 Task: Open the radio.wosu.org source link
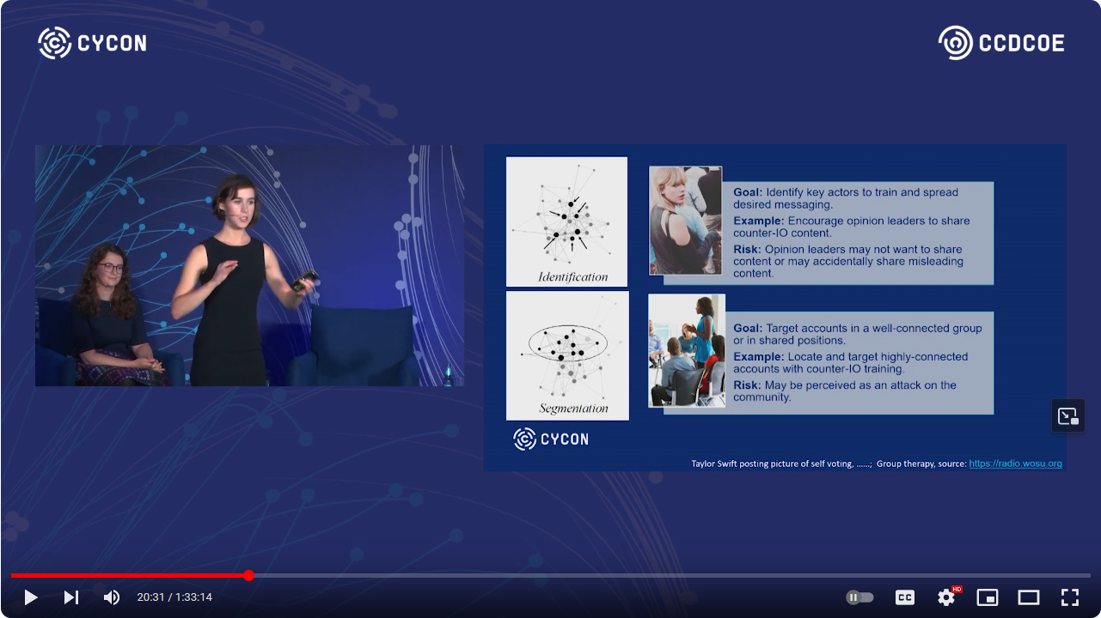[1015, 463]
